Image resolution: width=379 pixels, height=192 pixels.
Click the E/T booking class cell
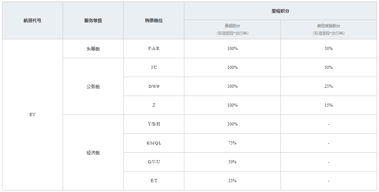click(154, 181)
